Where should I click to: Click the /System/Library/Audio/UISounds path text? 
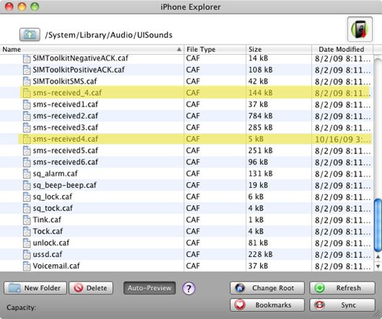point(108,35)
